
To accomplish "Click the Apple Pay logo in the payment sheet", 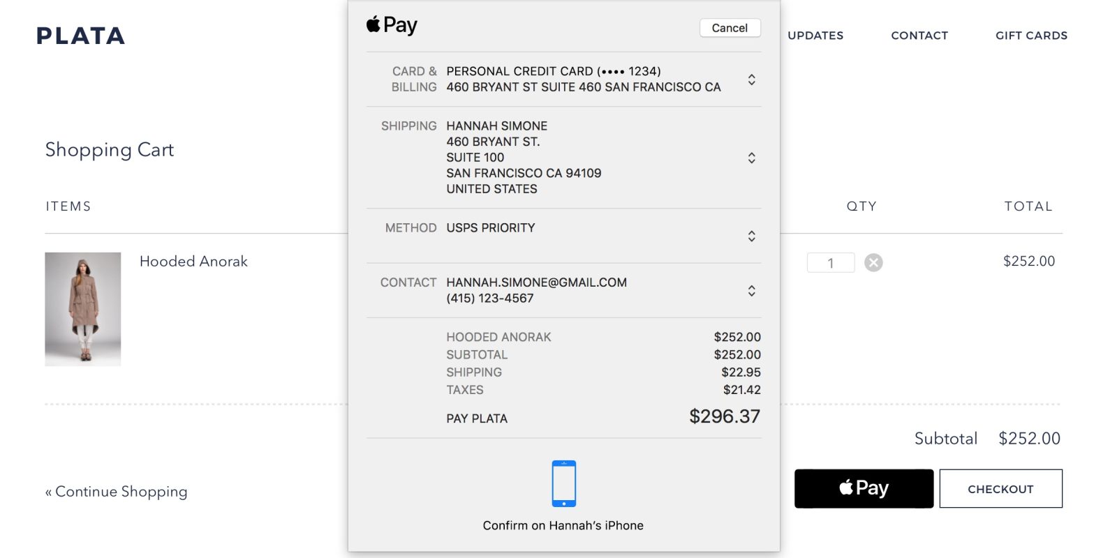I will (392, 25).
